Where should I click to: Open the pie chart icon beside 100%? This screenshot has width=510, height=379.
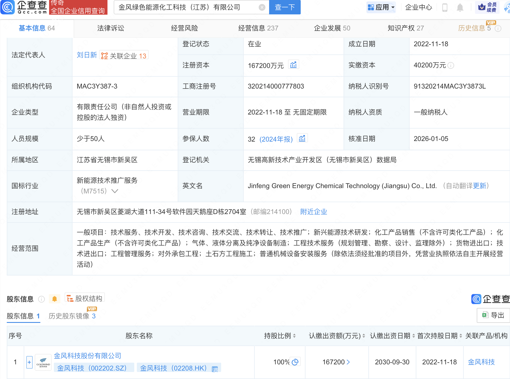tap(295, 362)
